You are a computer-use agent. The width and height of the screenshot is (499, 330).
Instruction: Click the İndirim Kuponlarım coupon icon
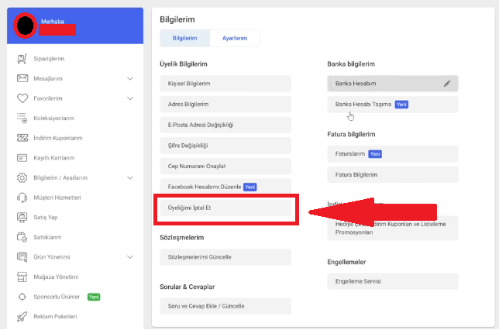[22, 138]
